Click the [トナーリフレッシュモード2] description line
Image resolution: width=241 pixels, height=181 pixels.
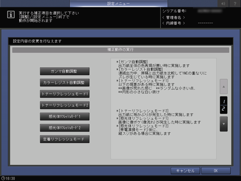pos(143,111)
